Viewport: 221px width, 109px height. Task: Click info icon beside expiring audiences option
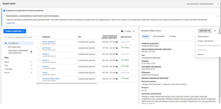pyautogui.click(x=31, y=52)
